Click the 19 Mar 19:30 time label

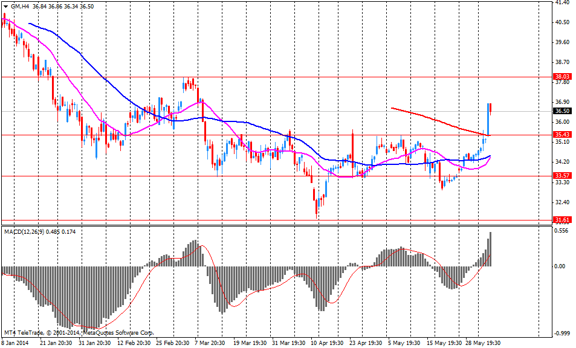[250, 343]
